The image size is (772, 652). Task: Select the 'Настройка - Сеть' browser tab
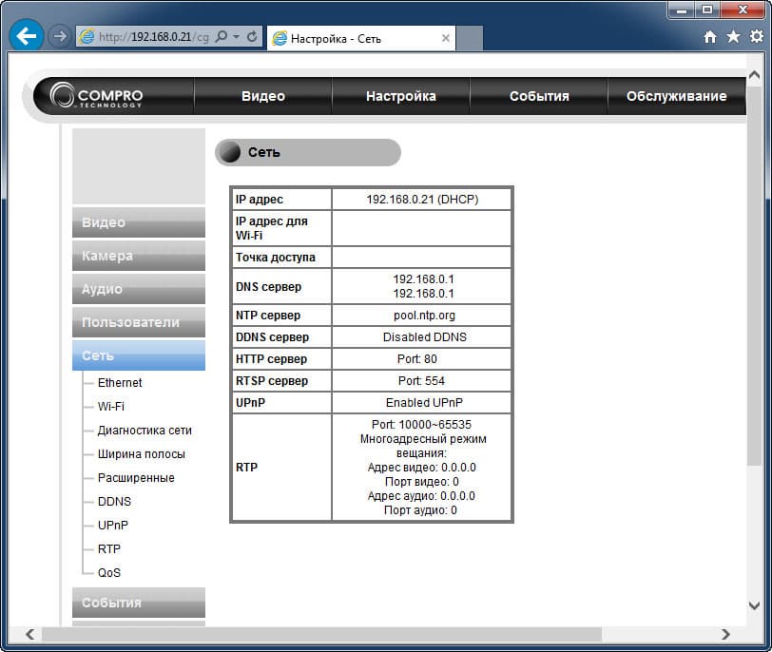click(361, 38)
